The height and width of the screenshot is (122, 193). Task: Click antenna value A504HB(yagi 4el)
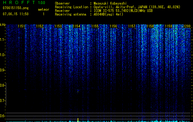[x=108, y=14]
